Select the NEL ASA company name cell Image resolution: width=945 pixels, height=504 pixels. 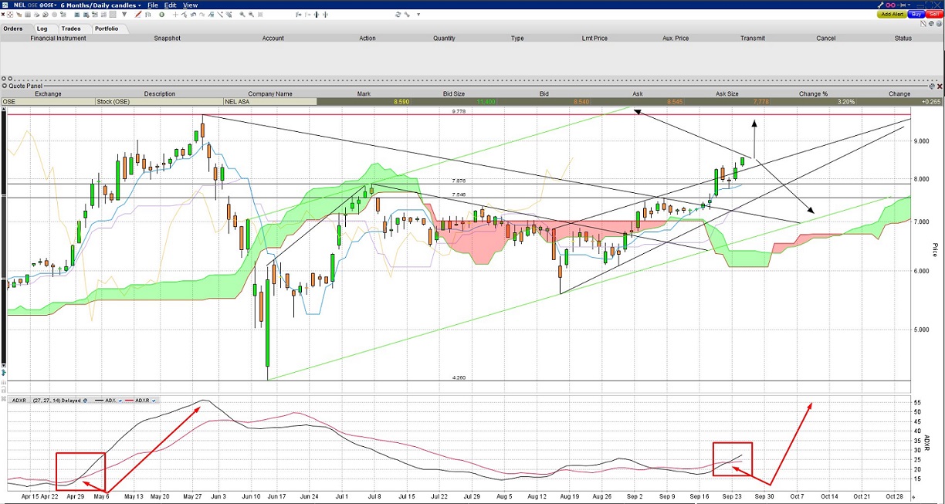coord(269,101)
